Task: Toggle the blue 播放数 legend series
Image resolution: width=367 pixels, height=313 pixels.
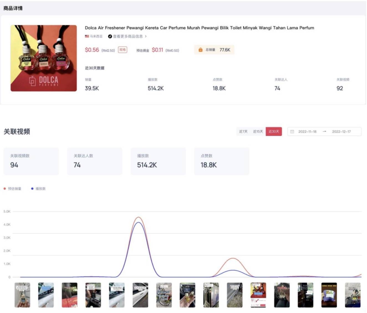Action: click(38, 189)
